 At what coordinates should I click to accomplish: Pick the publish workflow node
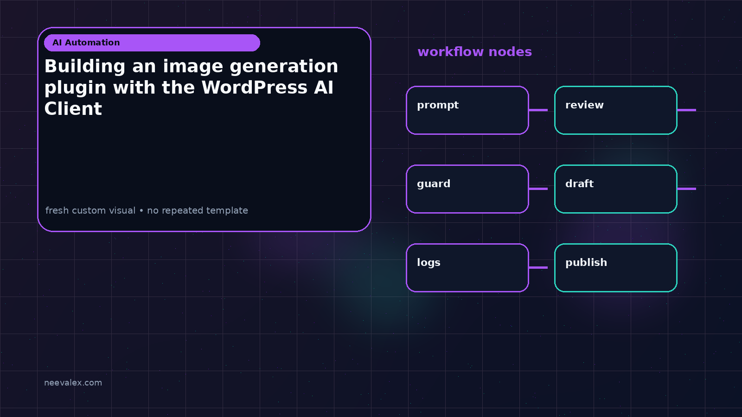(x=616, y=268)
